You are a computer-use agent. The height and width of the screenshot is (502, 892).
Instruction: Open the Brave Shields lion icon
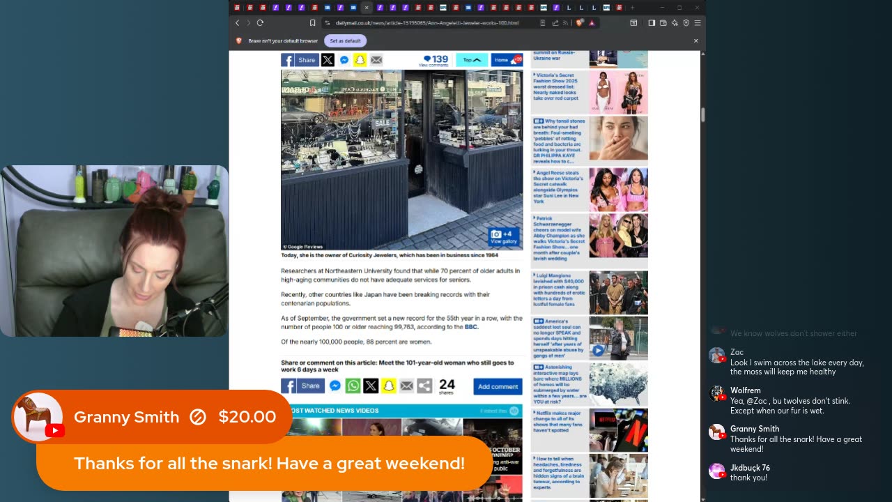(579, 23)
